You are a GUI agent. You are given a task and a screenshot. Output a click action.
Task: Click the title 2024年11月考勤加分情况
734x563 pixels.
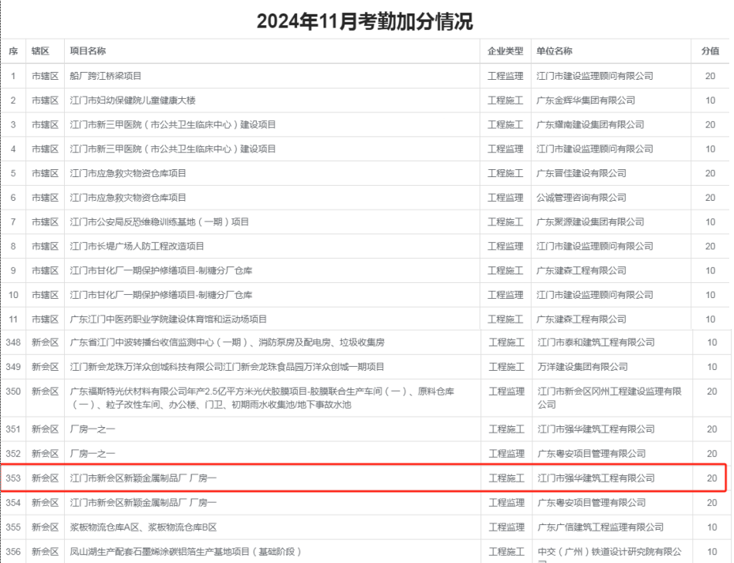click(365, 21)
